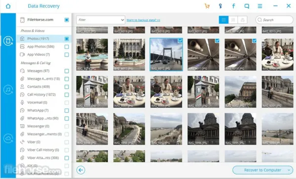Open the hamburger menu icon
This screenshot has height=179, width=296.
pyautogui.click(x=260, y=6)
